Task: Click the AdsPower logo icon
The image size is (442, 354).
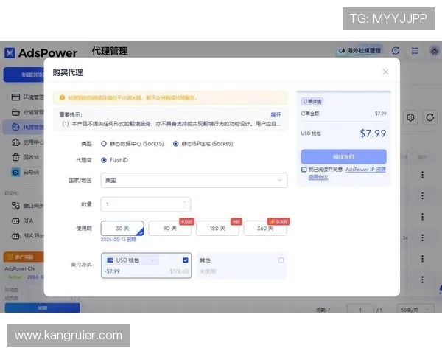Action: (10, 53)
